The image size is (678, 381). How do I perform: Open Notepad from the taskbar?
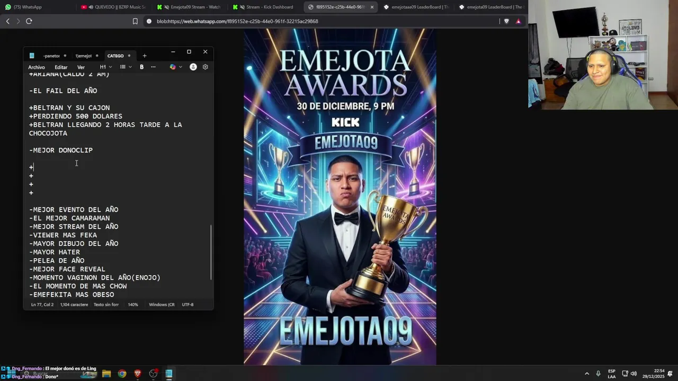(x=169, y=374)
